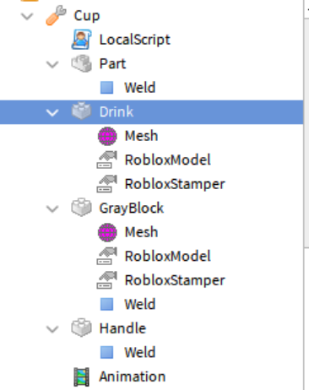The width and height of the screenshot is (309, 390).
Task: Click the LocalScript icon
Action: pyautogui.click(x=81, y=40)
